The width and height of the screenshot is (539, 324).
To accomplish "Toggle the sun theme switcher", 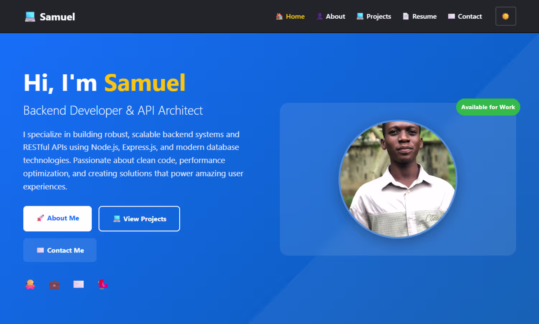I will pyautogui.click(x=505, y=16).
